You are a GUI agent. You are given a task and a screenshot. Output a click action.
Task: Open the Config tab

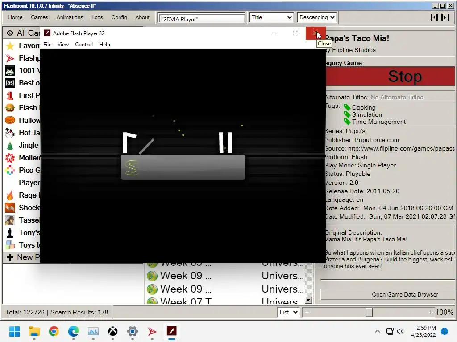point(119,17)
